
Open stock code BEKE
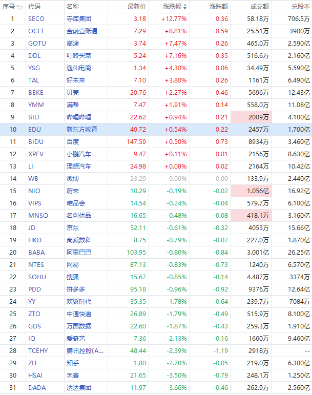(x=36, y=93)
